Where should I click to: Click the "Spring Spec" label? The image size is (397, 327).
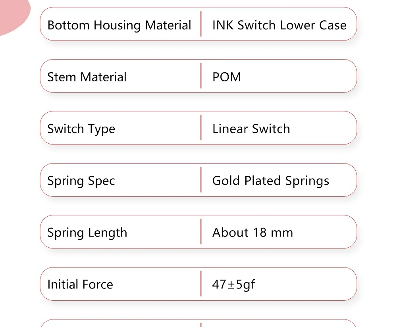click(81, 181)
